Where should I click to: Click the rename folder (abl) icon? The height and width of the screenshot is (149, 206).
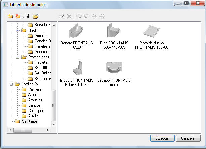tap(26, 16)
